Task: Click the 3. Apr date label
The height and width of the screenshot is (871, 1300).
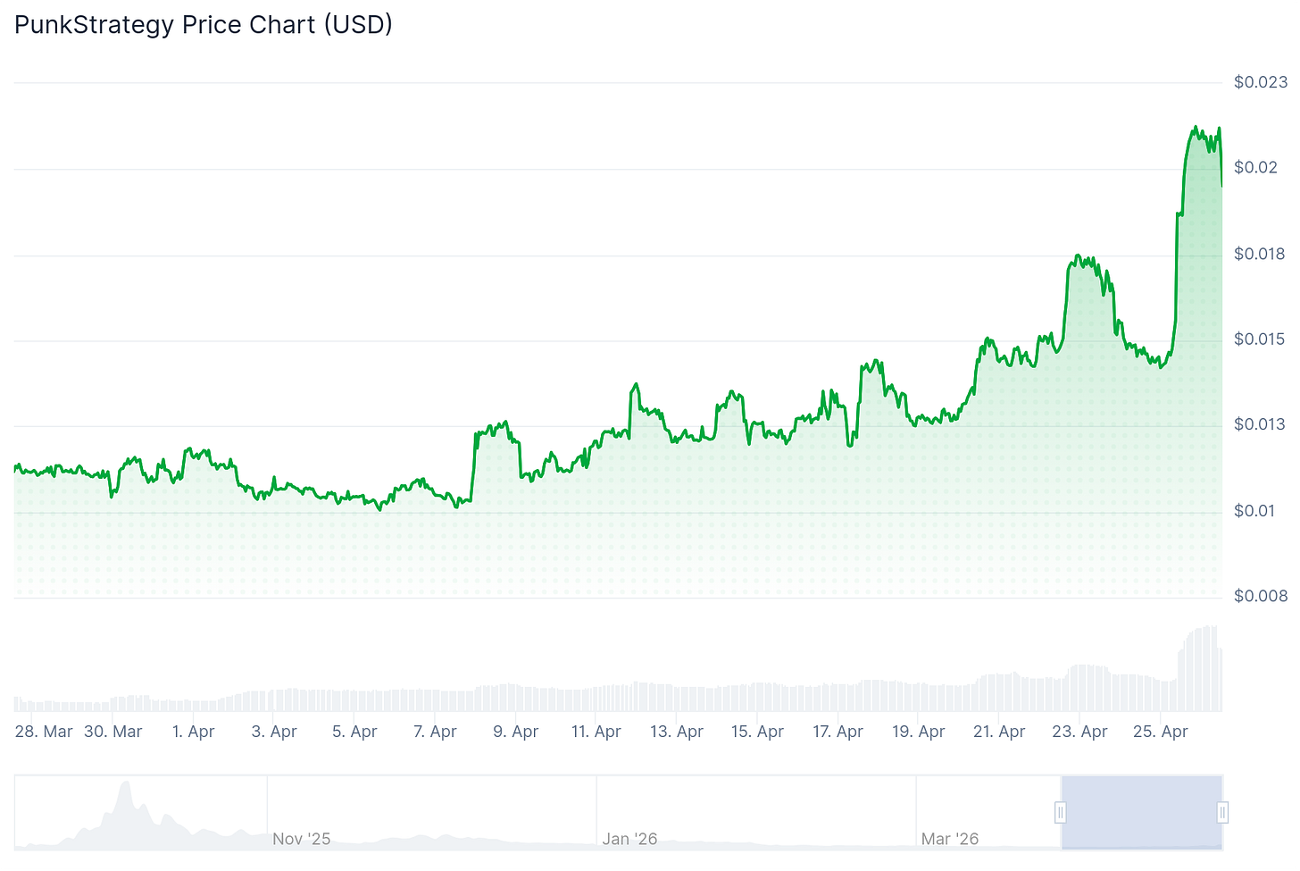Action: click(274, 732)
